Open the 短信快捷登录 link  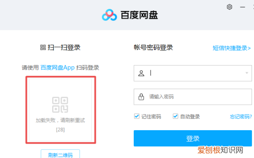coord(232,48)
